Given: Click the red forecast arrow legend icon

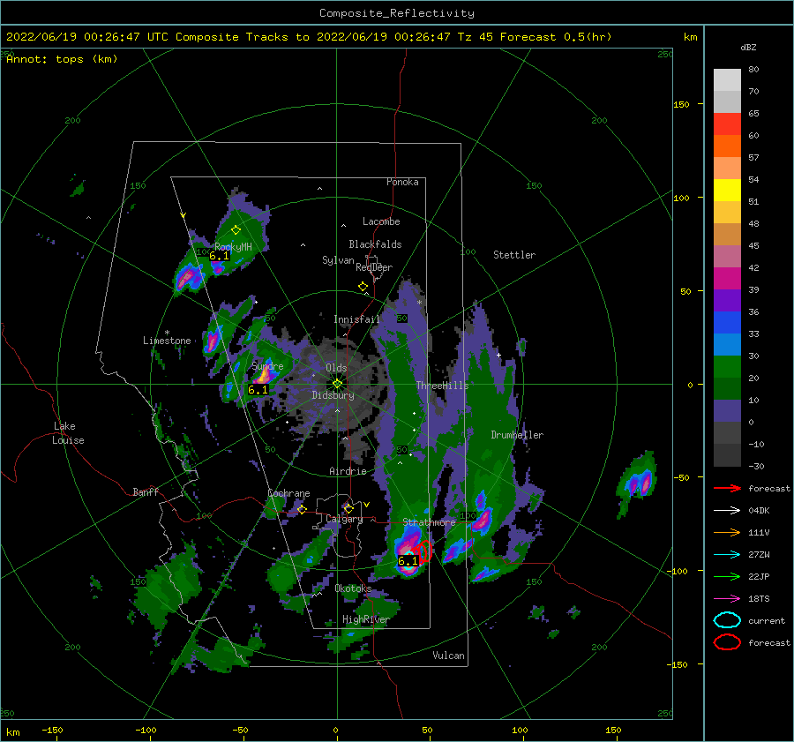Looking at the screenshot, I should (727, 488).
